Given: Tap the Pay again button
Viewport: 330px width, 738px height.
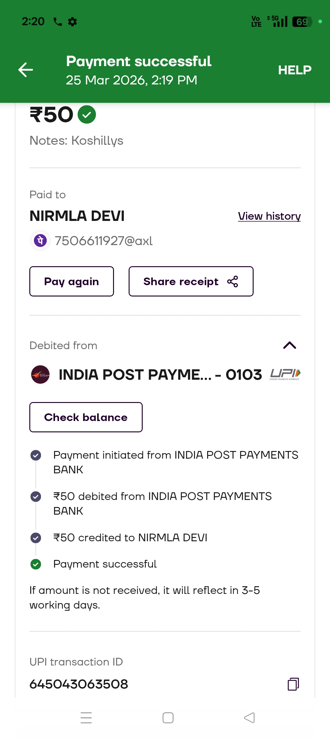Looking at the screenshot, I should click(x=71, y=281).
